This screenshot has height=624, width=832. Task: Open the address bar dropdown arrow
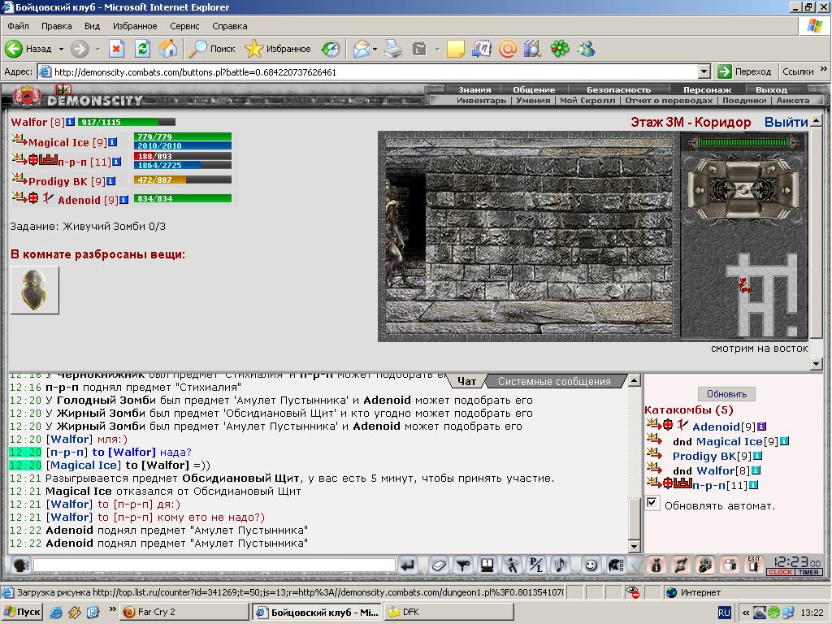click(x=704, y=71)
